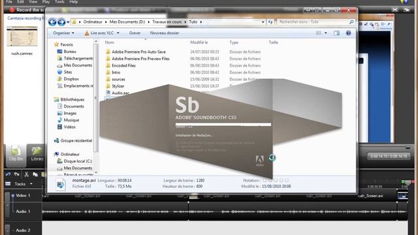Image resolution: width=418 pixels, height=235 pixels.
Task: Open Sites in the navigation pane
Action: coord(68,72)
